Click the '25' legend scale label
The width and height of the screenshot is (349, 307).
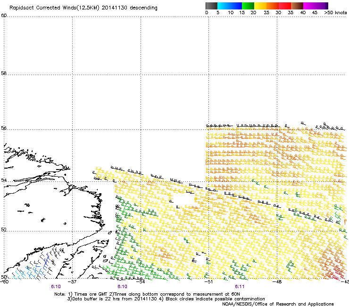(x=266, y=13)
